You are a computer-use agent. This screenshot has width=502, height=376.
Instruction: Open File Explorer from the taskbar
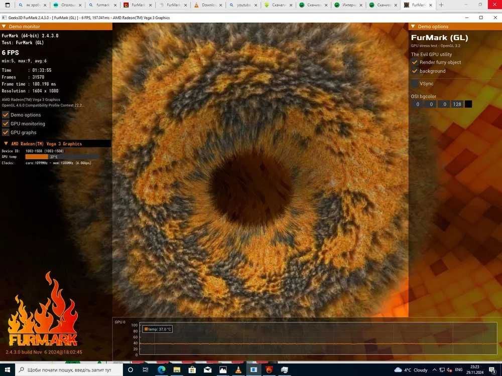click(x=177, y=370)
